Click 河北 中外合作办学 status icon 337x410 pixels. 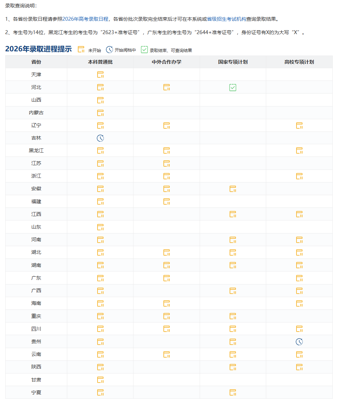click(x=167, y=87)
